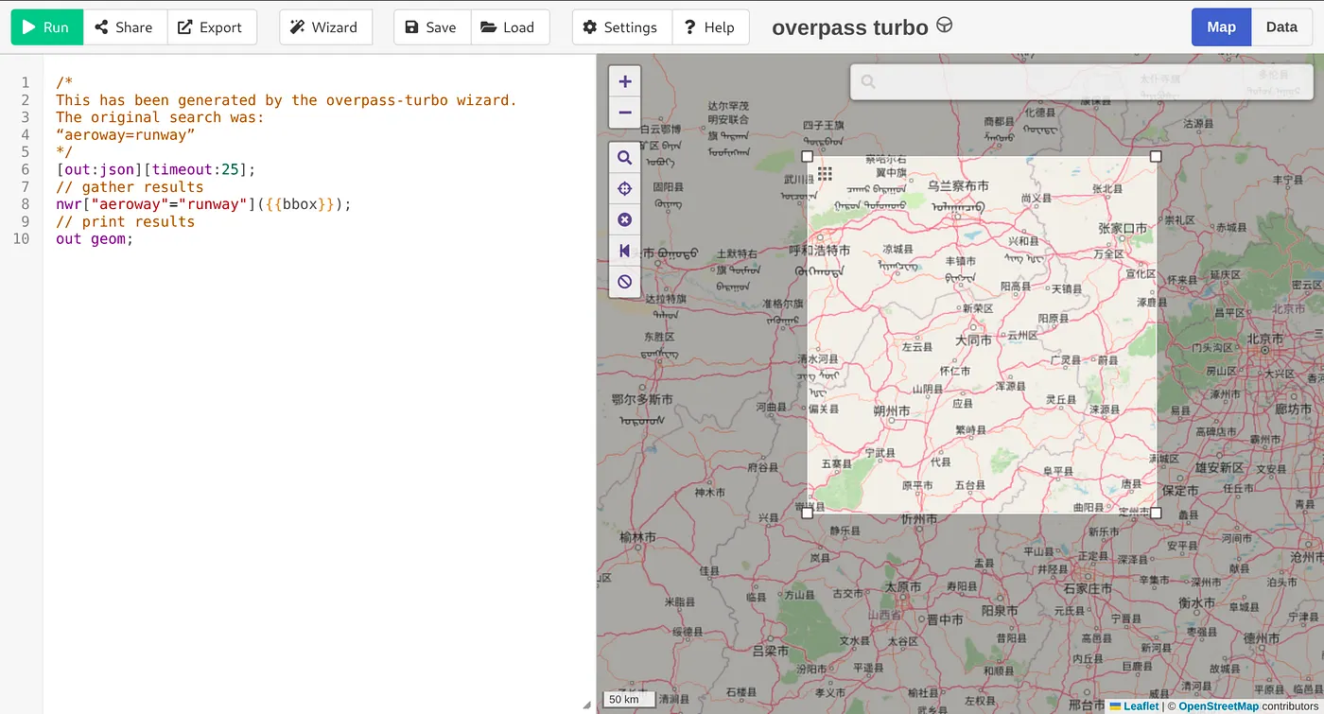This screenshot has width=1324, height=714.
Task: Toggle the wide map view icon
Action: [x=624, y=251]
